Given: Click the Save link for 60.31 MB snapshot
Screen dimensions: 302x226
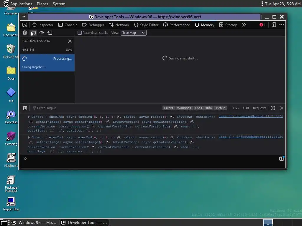Looking at the screenshot, I should pyautogui.click(x=69, y=49).
